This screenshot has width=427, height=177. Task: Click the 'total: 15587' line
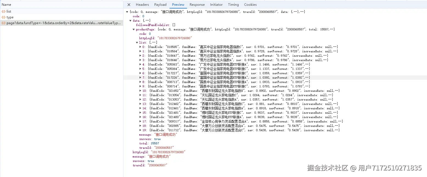click(149, 144)
